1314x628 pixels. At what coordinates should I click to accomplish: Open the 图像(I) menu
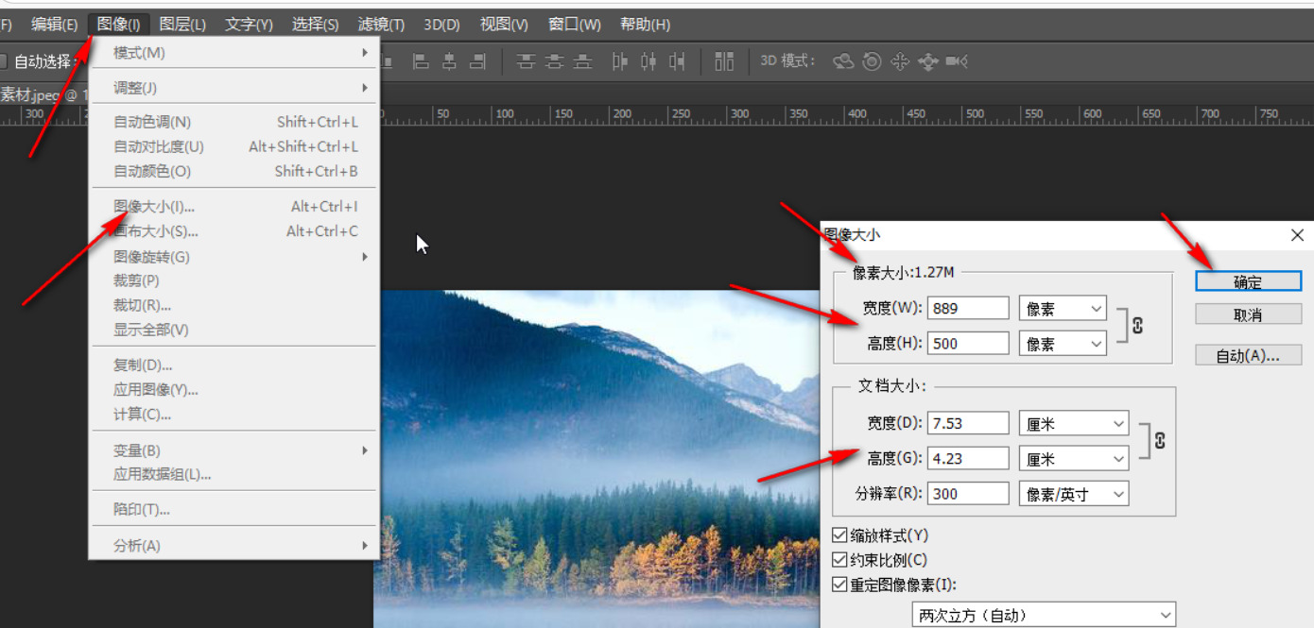pyautogui.click(x=119, y=25)
